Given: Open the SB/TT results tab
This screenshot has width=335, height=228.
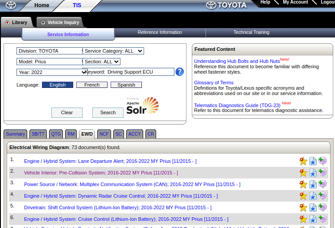Looking at the screenshot, I should pos(38,134).
